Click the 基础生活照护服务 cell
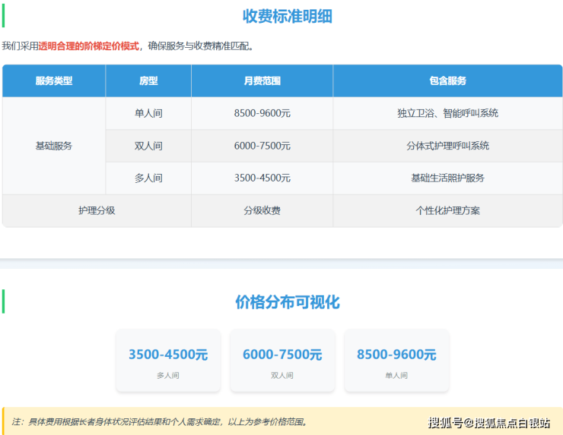 click(x=447, y=178)
